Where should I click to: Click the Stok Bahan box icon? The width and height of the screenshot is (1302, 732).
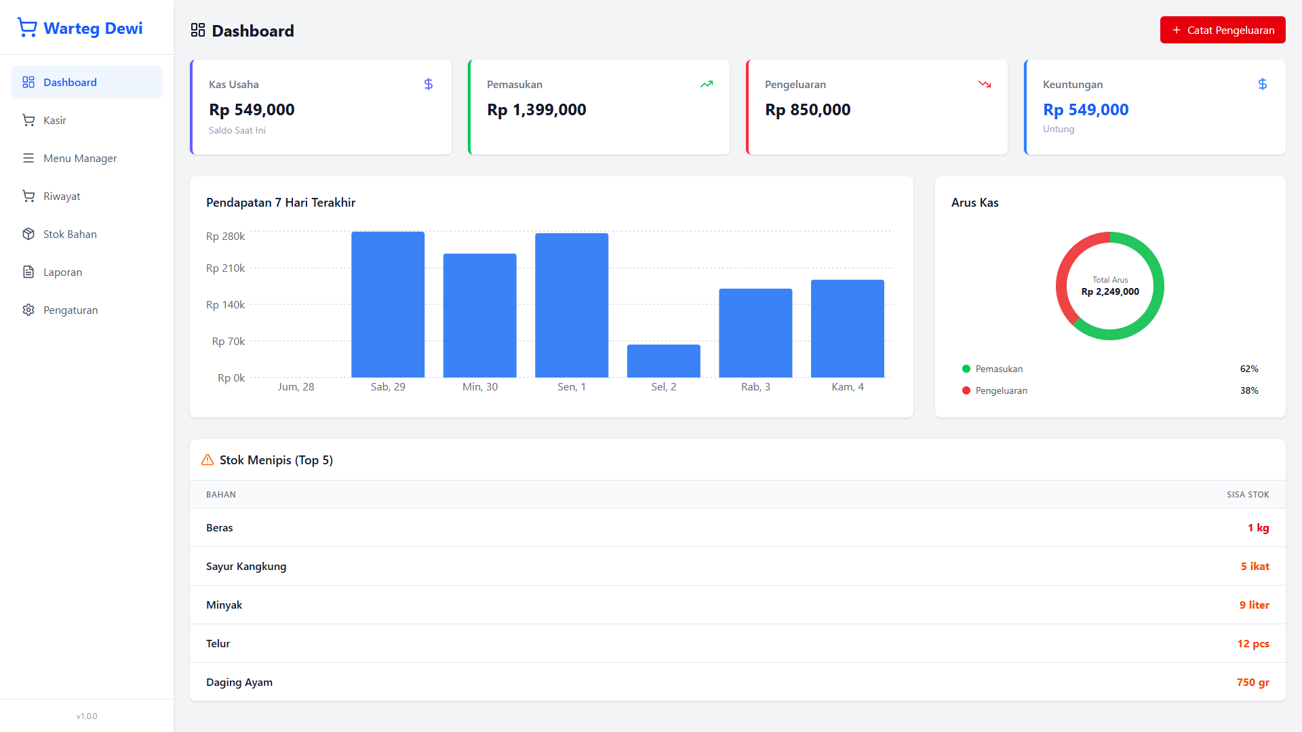pyautogui.click(x=28, y=234)
